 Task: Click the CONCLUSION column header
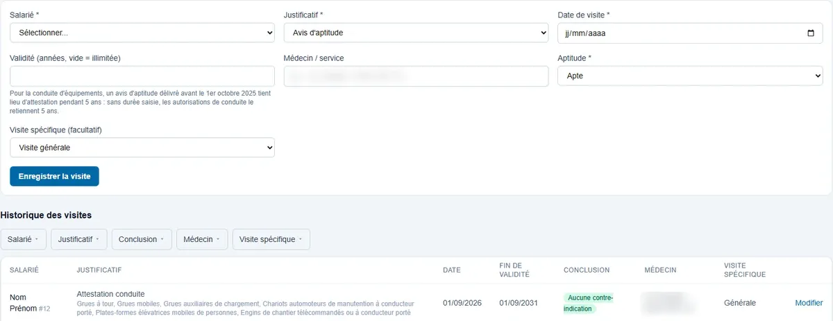[587, 270]
